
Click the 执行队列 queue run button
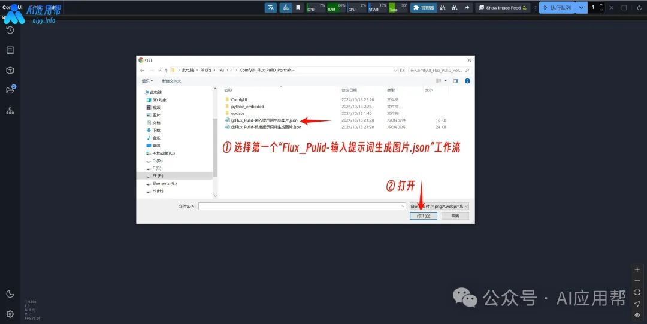[557, 7]
